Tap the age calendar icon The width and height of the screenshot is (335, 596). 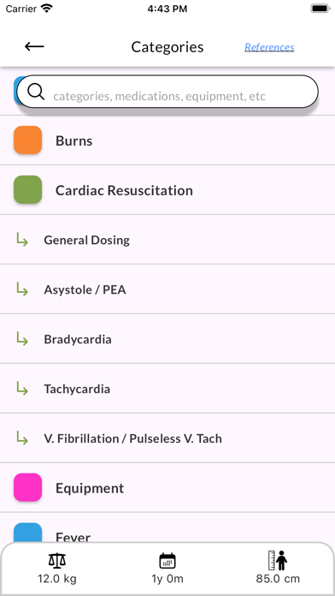167,561
